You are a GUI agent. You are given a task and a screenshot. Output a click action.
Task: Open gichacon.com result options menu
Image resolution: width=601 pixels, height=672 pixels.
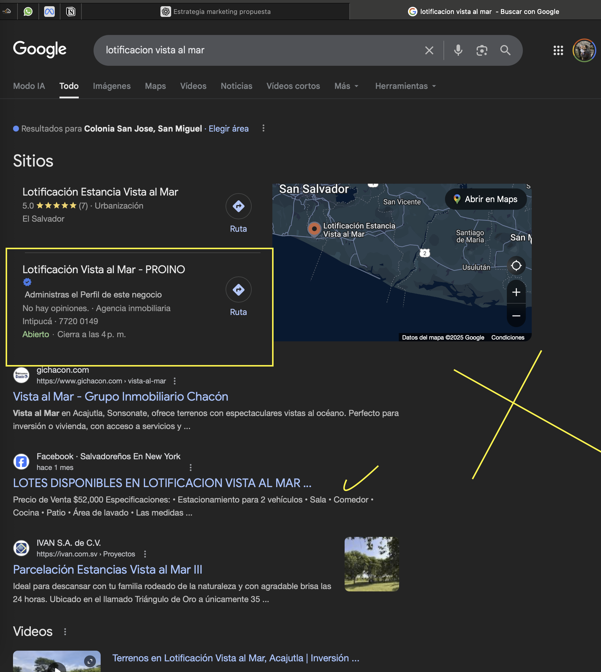tap(175, 381)
